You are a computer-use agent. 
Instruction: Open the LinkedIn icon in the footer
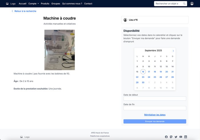click(x=186, y=137)
